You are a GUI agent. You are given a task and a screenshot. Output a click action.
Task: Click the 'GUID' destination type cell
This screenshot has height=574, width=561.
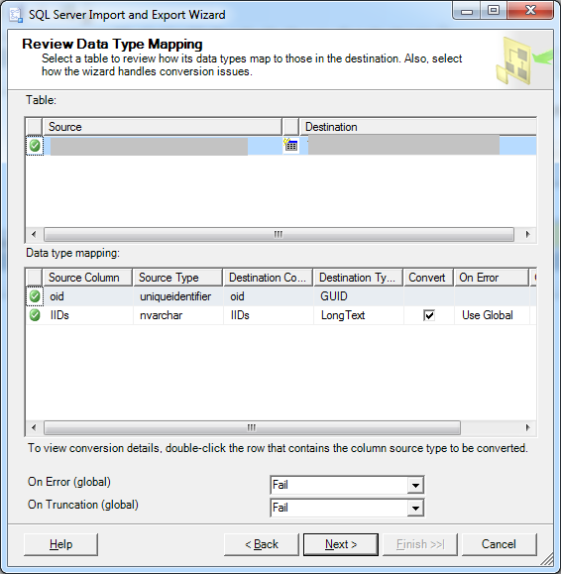click(358, 296)
